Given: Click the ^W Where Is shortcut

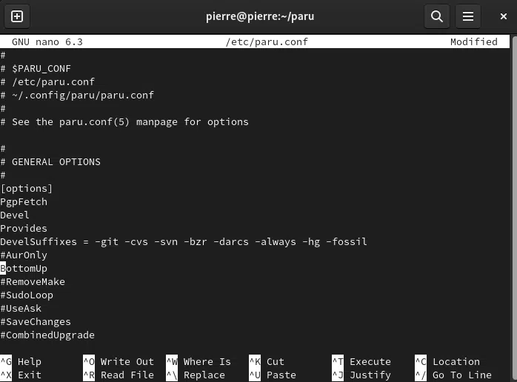Looking at the screenshot, I should (199, 361).
